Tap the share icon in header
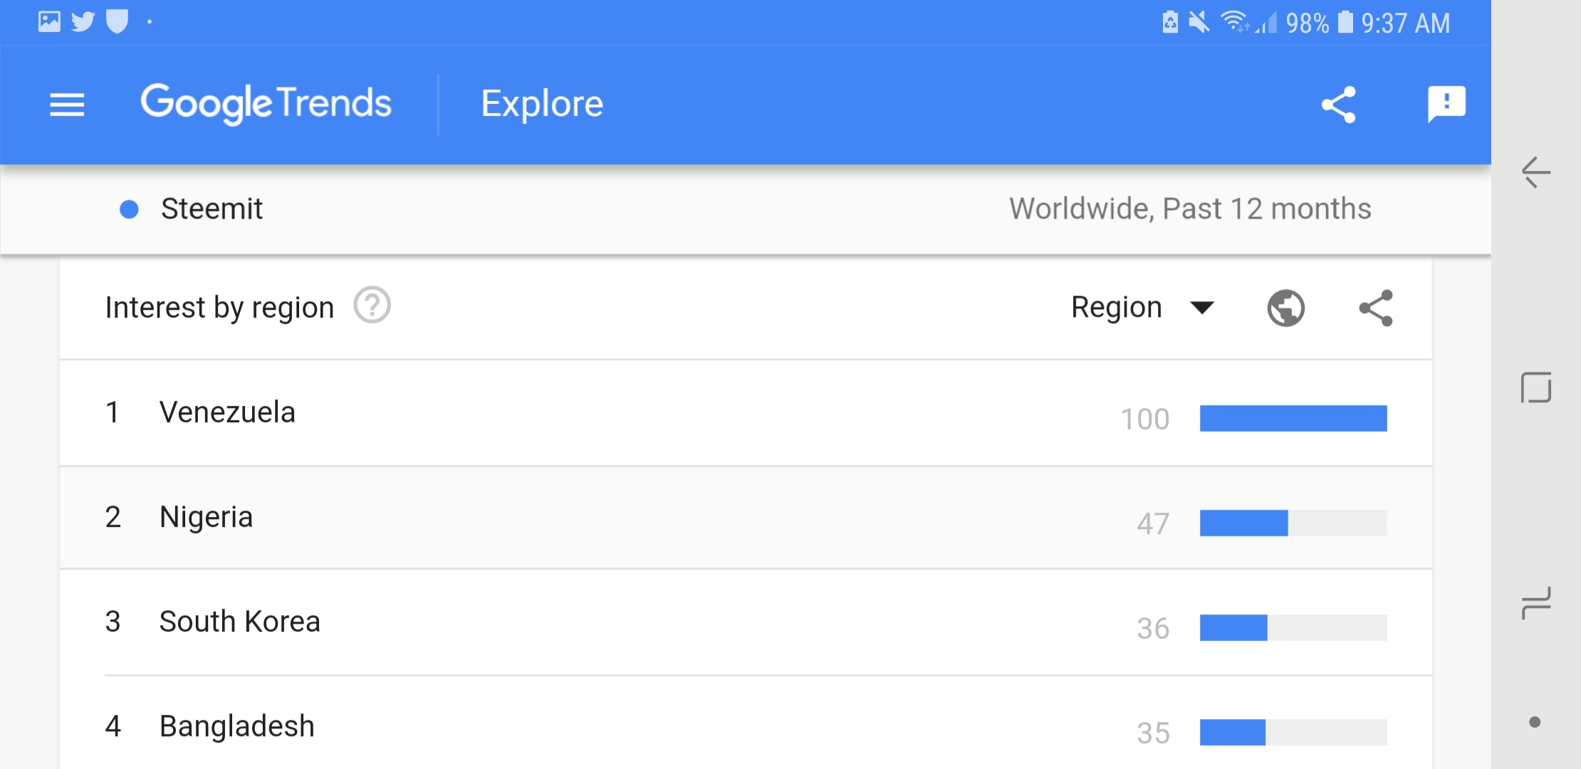 [1339, 105]
